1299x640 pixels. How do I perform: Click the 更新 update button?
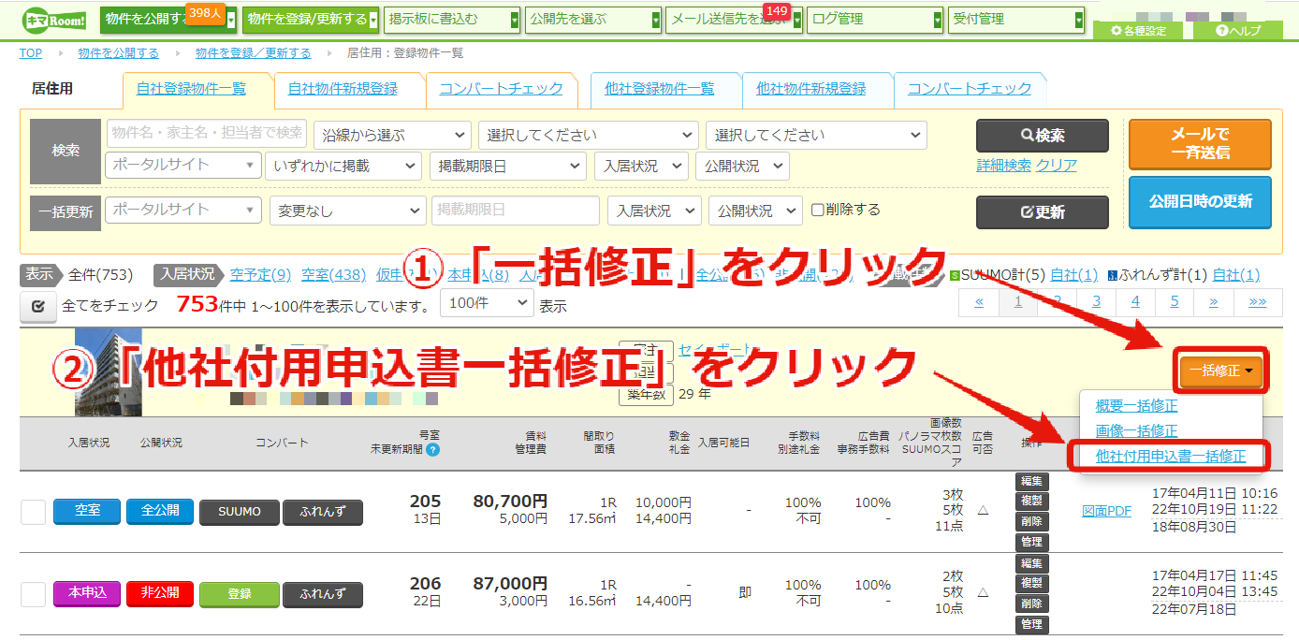point(1042,212)
